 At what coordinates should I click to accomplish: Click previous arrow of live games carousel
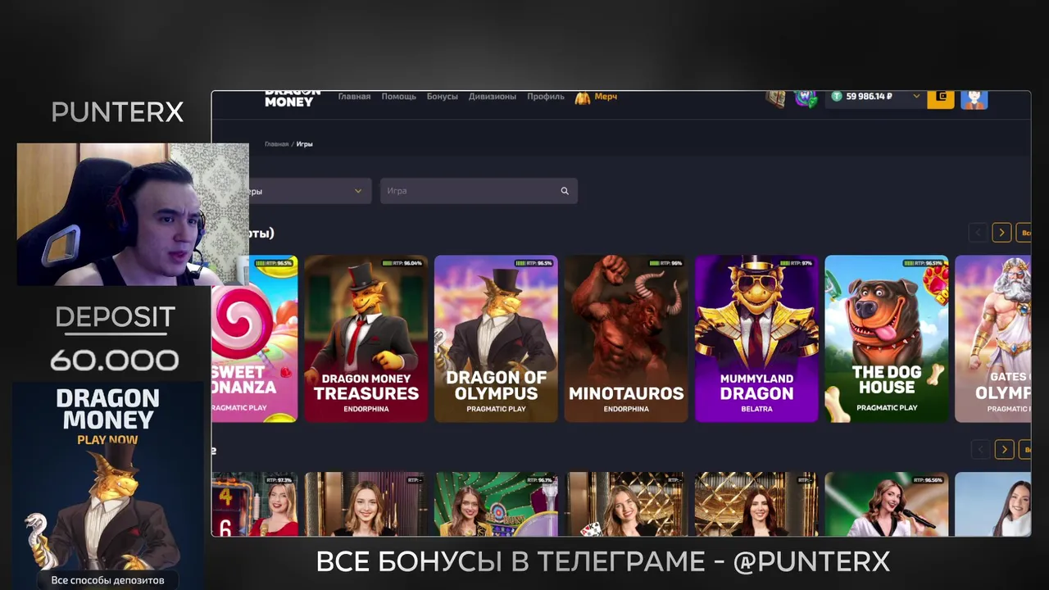point(981,449)
